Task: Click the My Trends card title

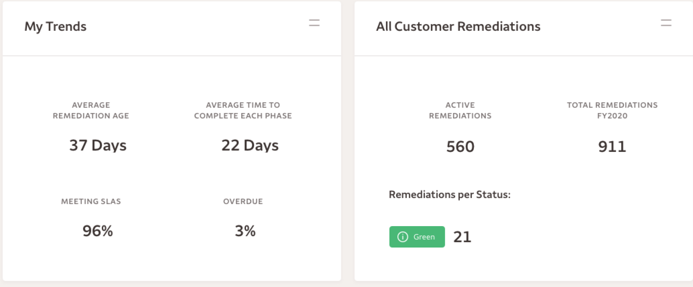Action: pos(55,26)
